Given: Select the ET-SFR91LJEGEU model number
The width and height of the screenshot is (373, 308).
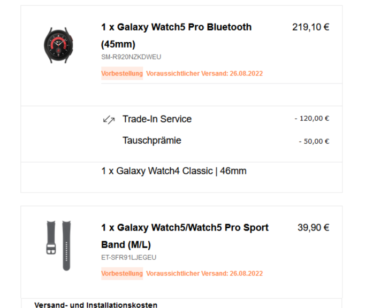Looking at the screenshot, I should tap(129, 257).
